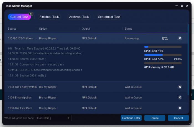The height and width of the screenshot is (127, 194).
Task: Open the Scheduled Task tab
Action: [x=109, y=17]
